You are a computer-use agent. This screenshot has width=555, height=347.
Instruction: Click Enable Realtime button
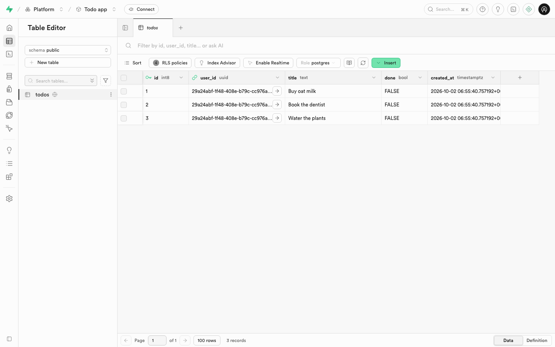point(268,63)
